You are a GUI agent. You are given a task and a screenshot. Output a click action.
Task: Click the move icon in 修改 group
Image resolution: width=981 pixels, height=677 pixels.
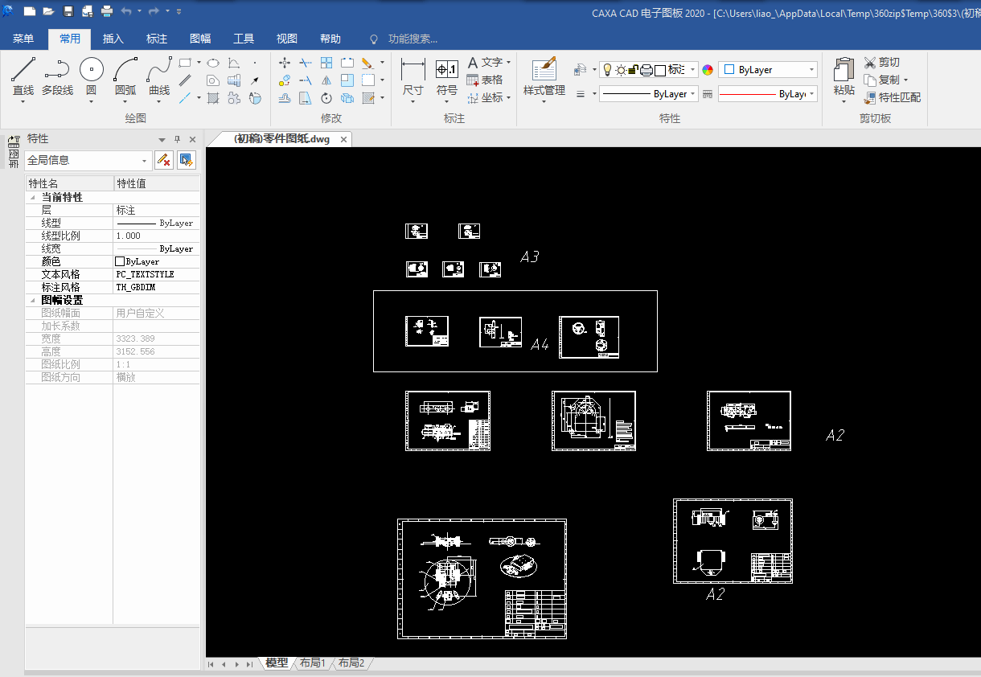(285, 62)
